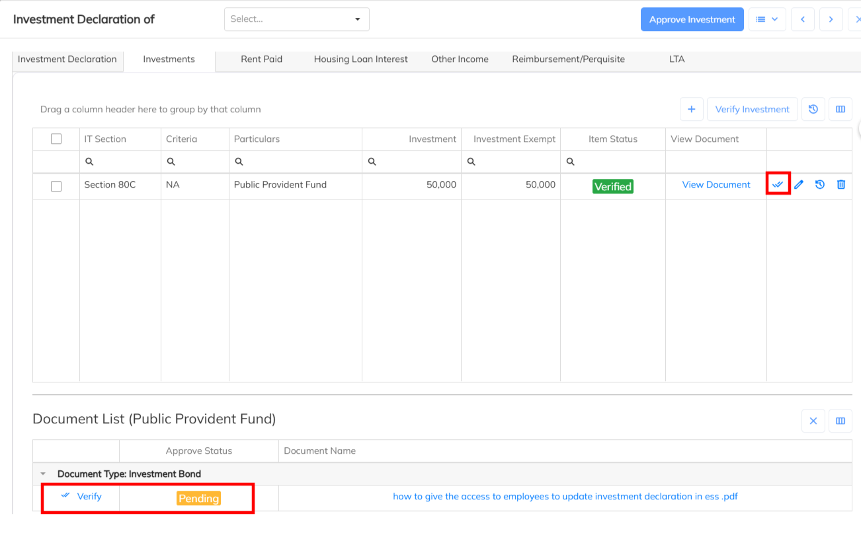The image size is (861, 535).
Task: Switch to the Rent Paid tab
Action: coord(261,59)
